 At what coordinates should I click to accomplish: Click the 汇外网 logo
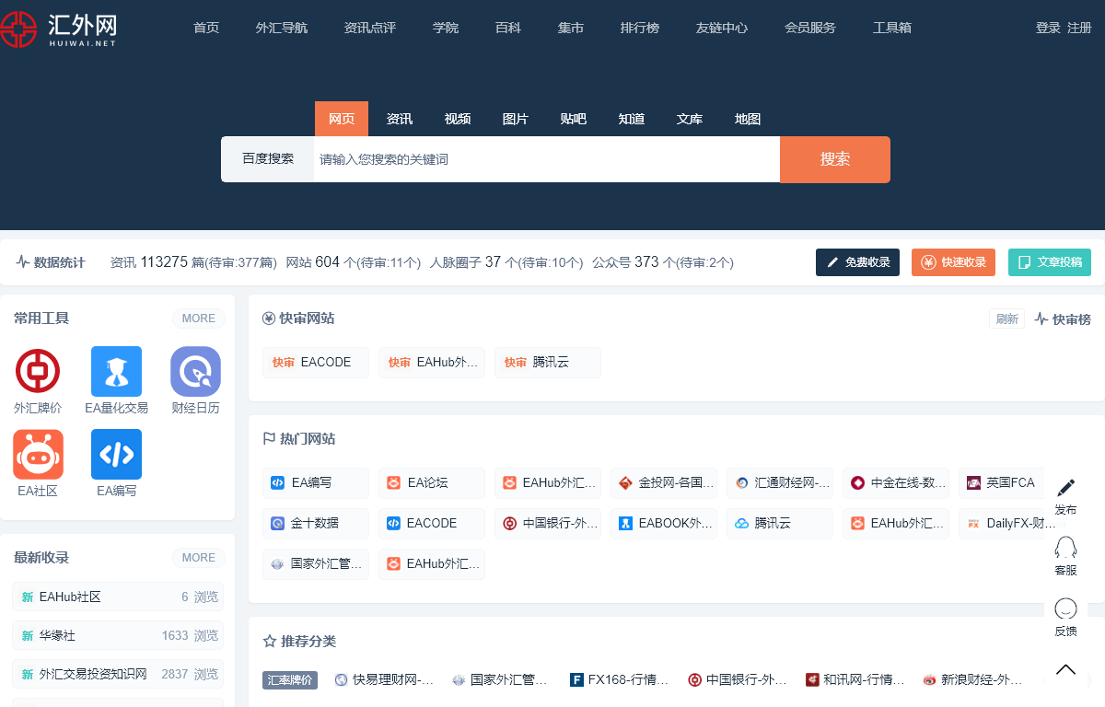tap(59, 28)
